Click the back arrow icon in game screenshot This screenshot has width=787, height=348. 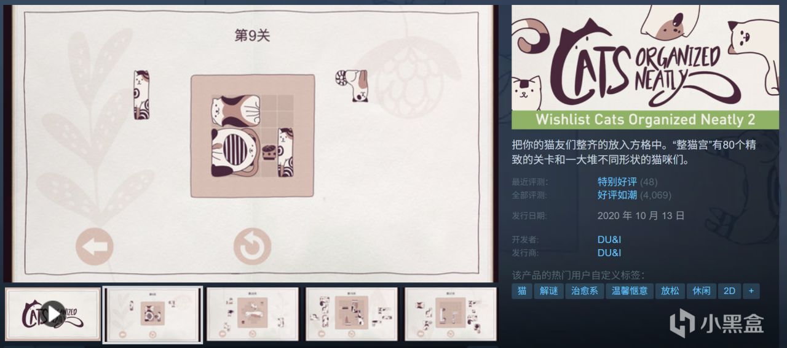point(95,247)
